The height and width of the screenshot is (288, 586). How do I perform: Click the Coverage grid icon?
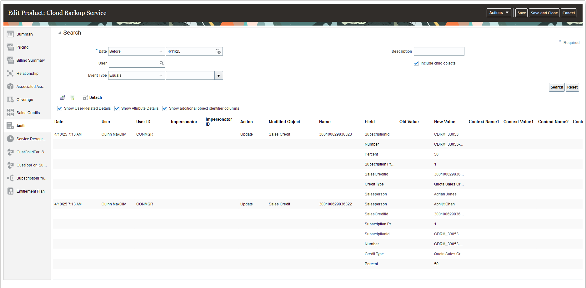coord(10,99)
